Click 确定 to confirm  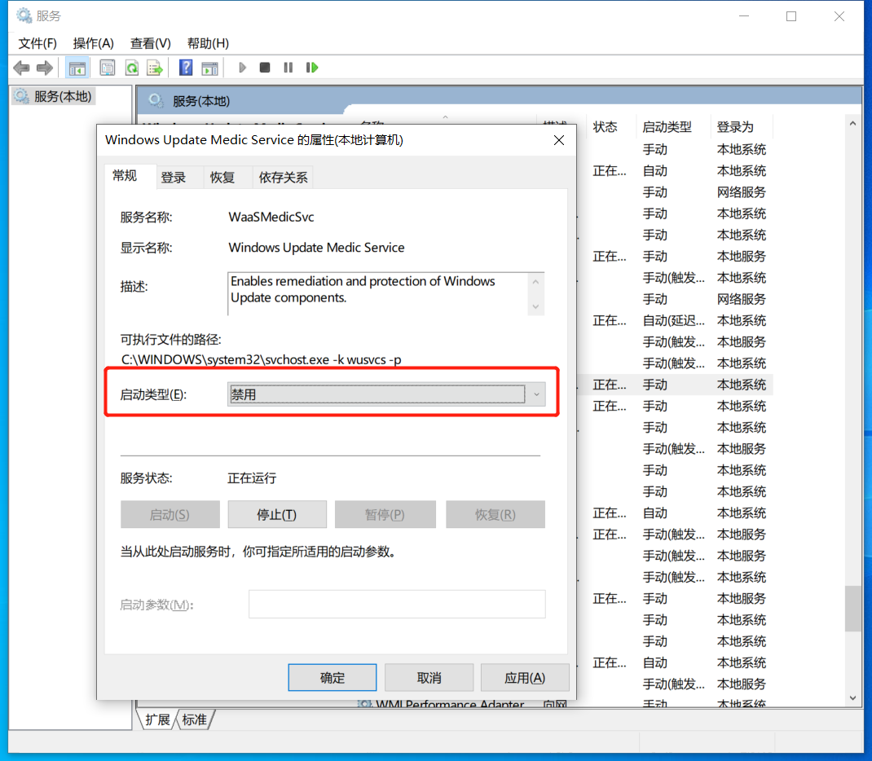(333, 678)
